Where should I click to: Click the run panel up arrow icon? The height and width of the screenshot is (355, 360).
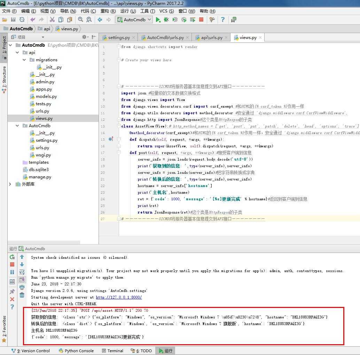pyautogui.click(x=22, y=257)
